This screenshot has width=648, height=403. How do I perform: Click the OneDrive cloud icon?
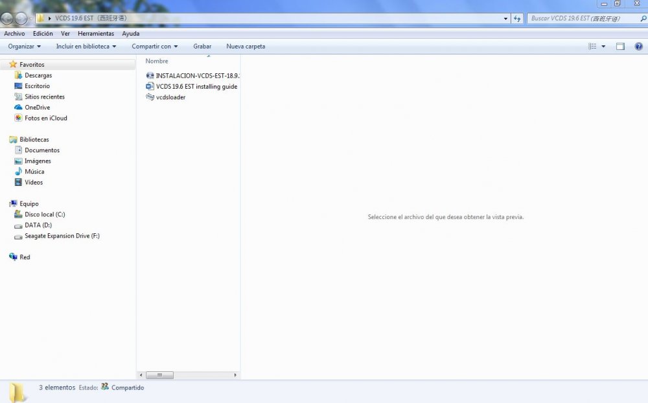click(18, 107)
